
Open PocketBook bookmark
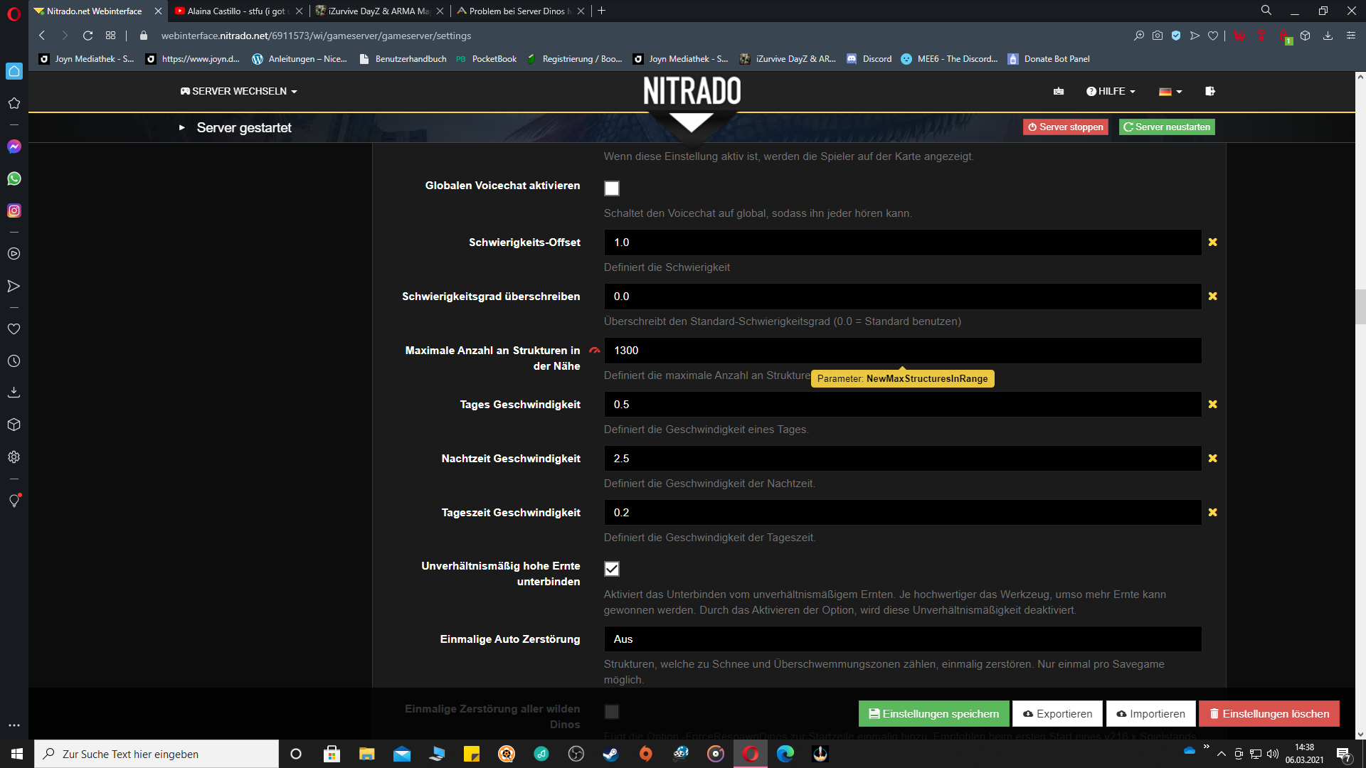[487, 59]
